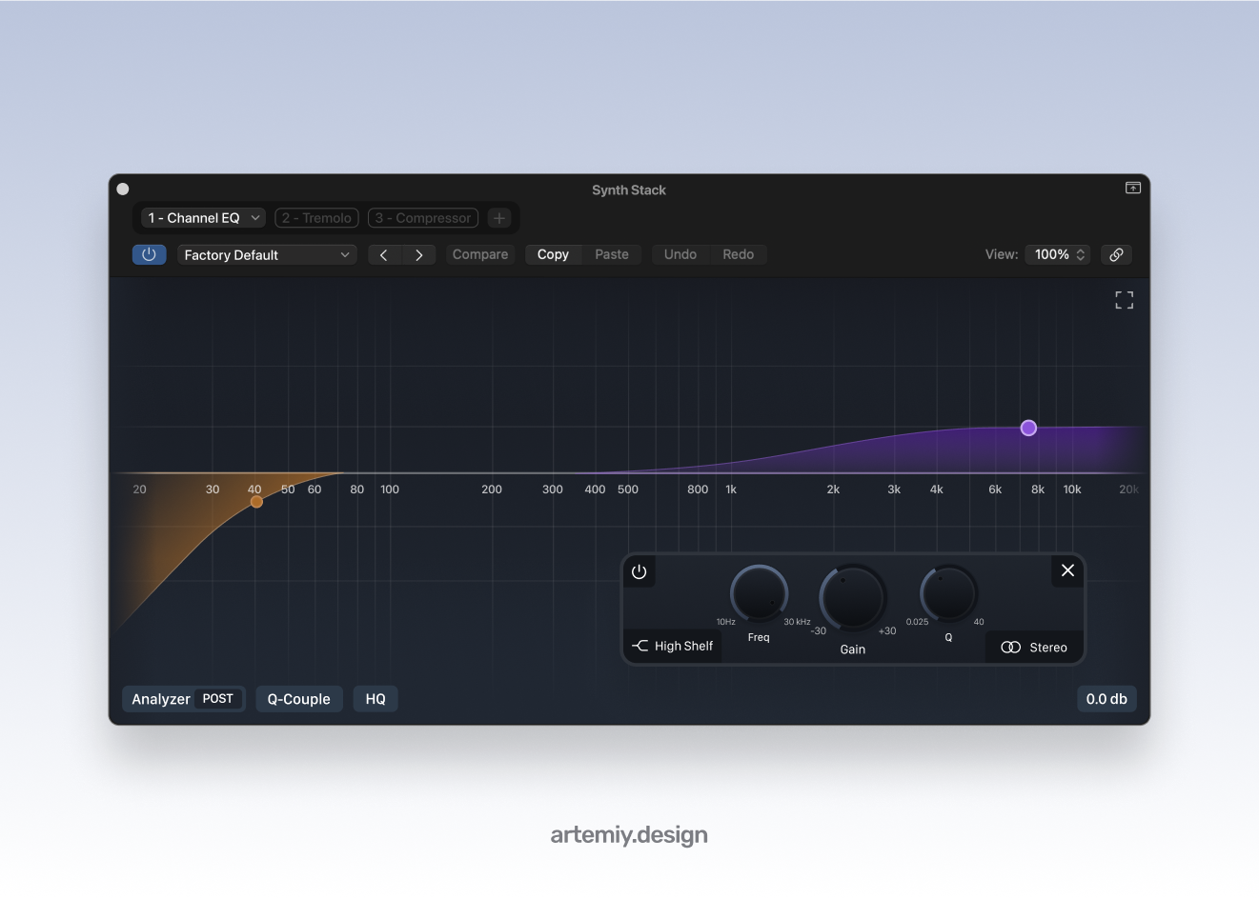Screen dimensions: 1259x899
Task: Select the purple high shelf EQ node
Action: coord(1028,428)
